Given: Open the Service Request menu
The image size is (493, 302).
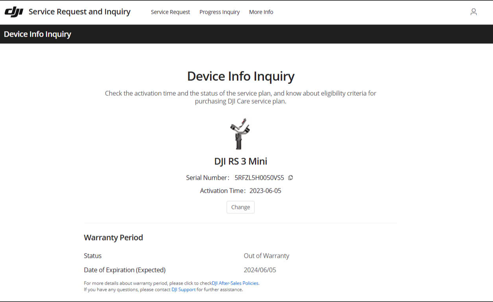Looking at the screenshot, I should [x=171, y=12].
